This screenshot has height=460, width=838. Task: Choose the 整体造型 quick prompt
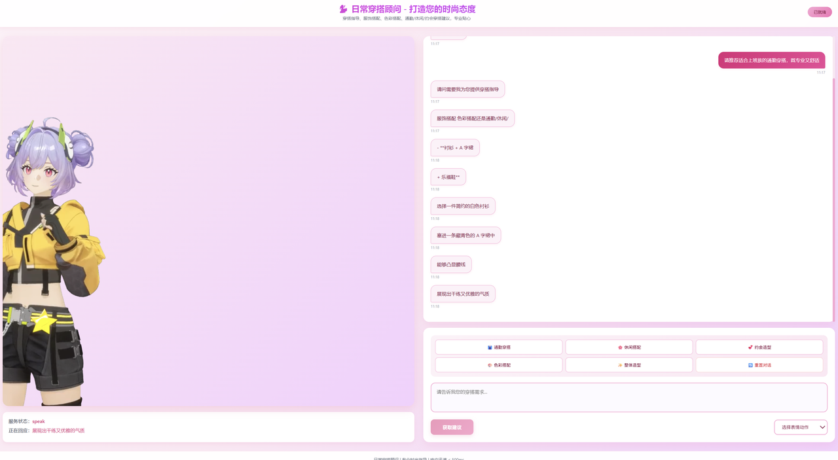629,365
